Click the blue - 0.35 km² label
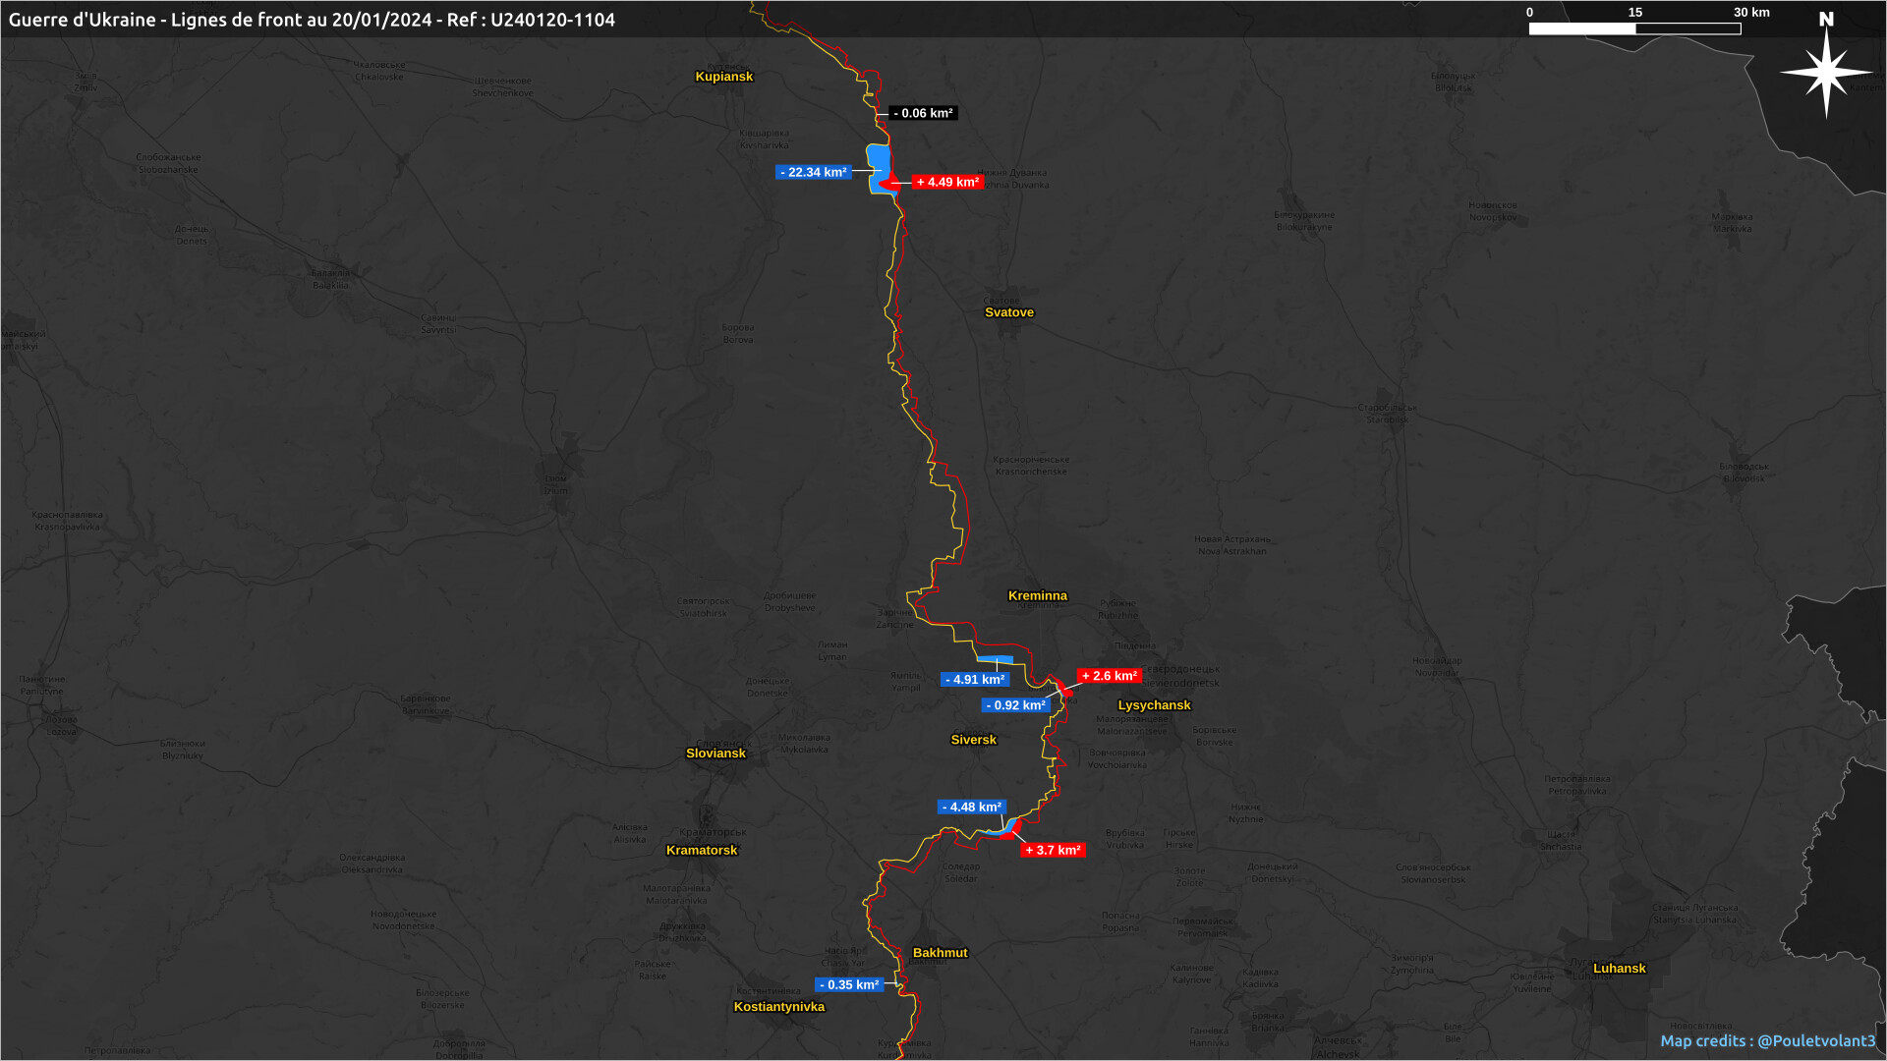 click(849, 984)
